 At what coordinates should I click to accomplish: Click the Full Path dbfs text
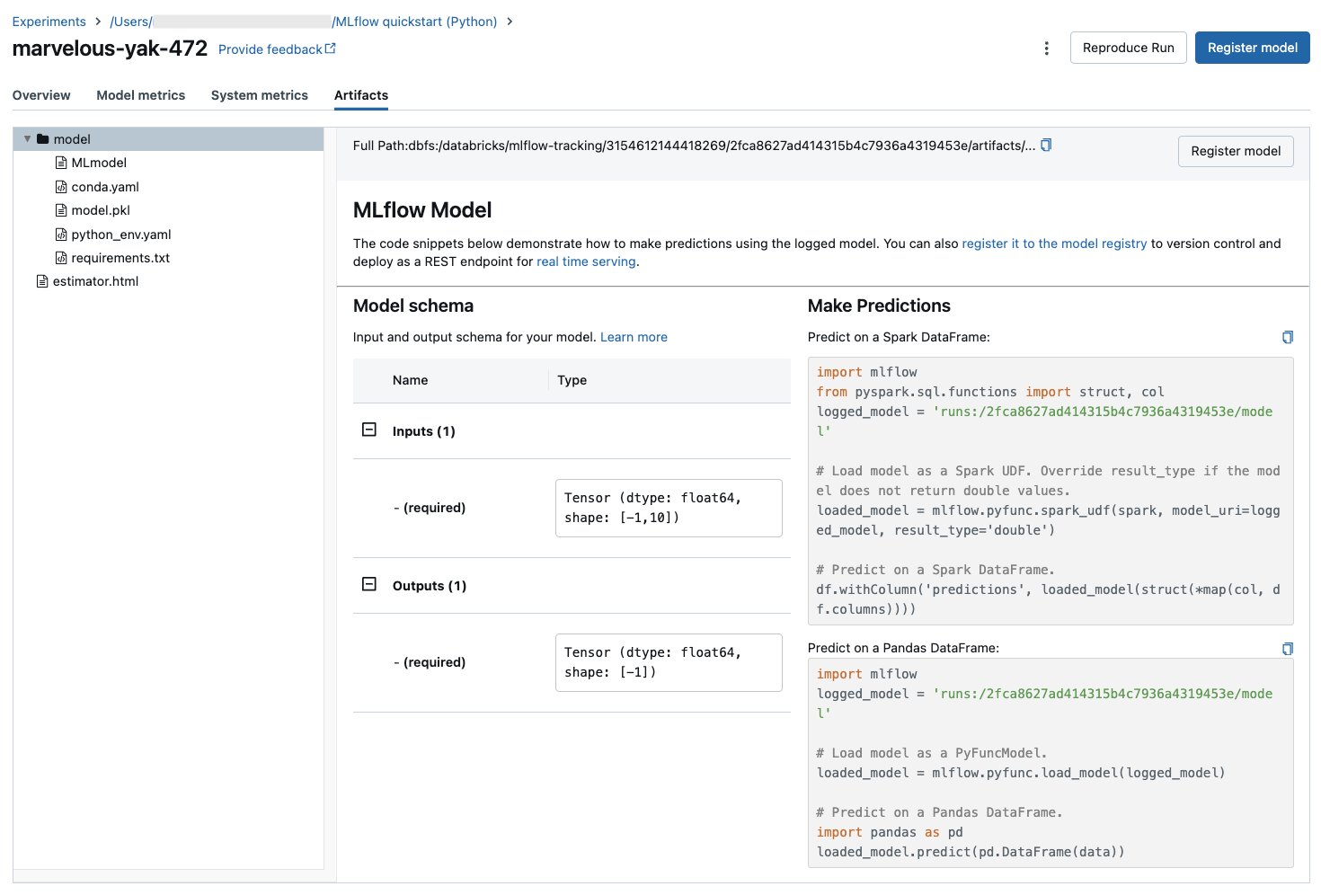pos(694,146)
